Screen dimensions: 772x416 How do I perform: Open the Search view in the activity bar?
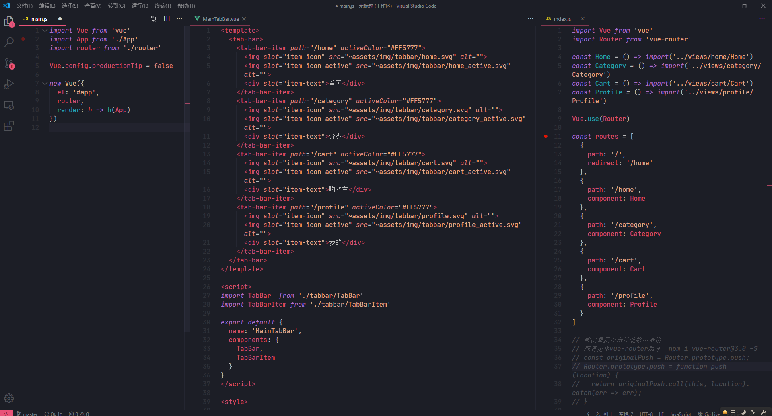click(9, 42)
